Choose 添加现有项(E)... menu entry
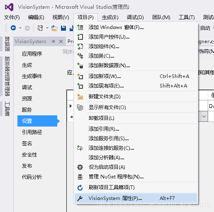 (136, 86)
